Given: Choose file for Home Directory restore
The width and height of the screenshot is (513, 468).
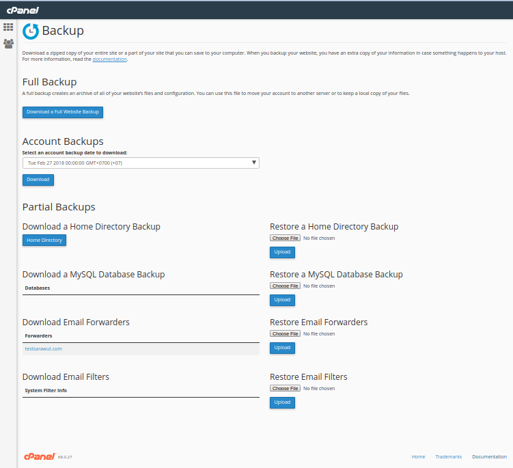Looking at the screenshot, I should pos(285,238).
